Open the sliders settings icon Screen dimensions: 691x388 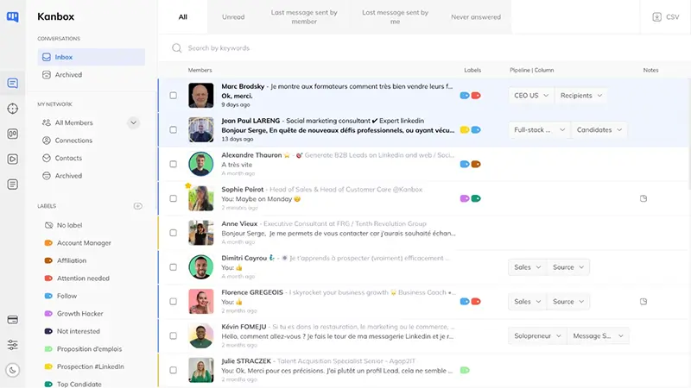click(x=12, y=345)
